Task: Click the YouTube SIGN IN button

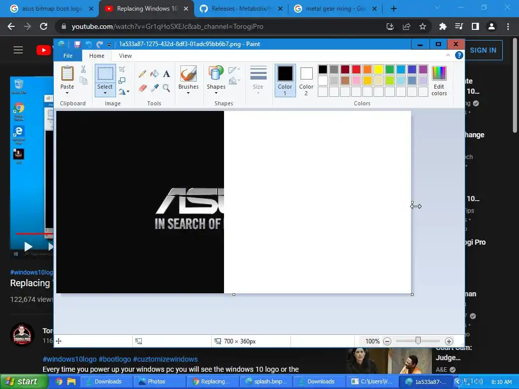Action: pos(483,50)
